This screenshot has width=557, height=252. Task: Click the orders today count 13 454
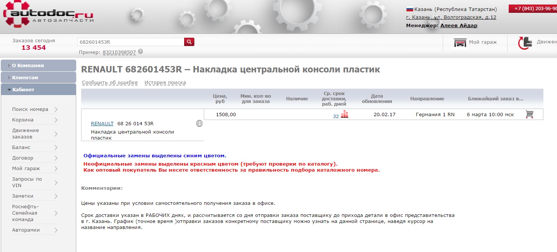[34, 48]
